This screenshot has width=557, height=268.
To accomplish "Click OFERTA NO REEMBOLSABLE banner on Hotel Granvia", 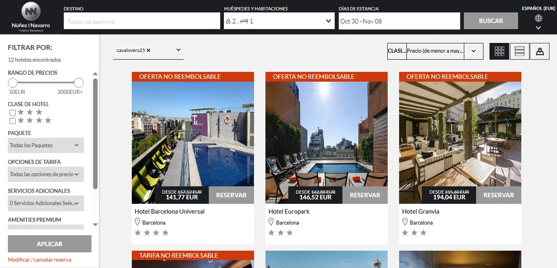I will coord(460,77).
